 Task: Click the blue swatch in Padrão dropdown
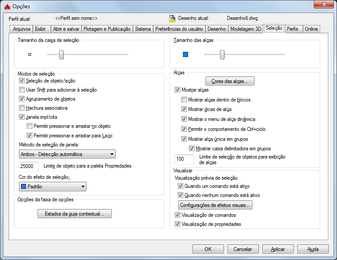pyautogui.click(x=23, y=186)
